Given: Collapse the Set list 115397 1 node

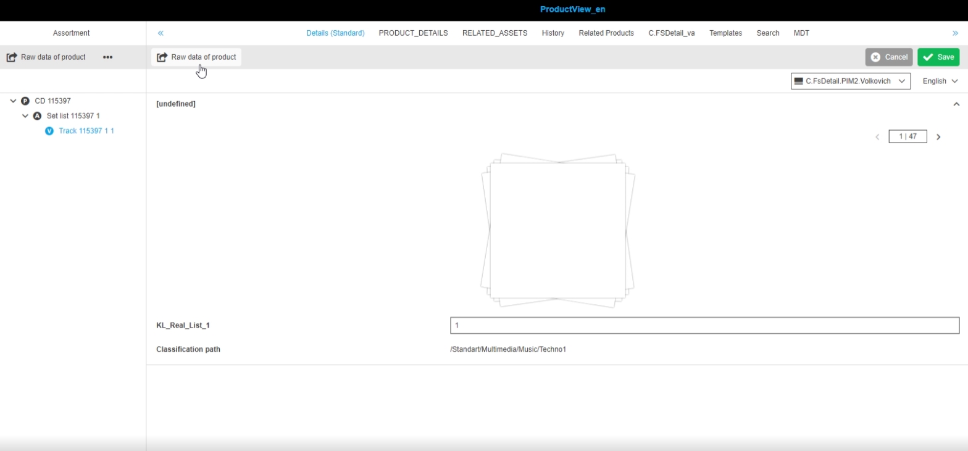Looking at the screenshot, I should (25, 116).
